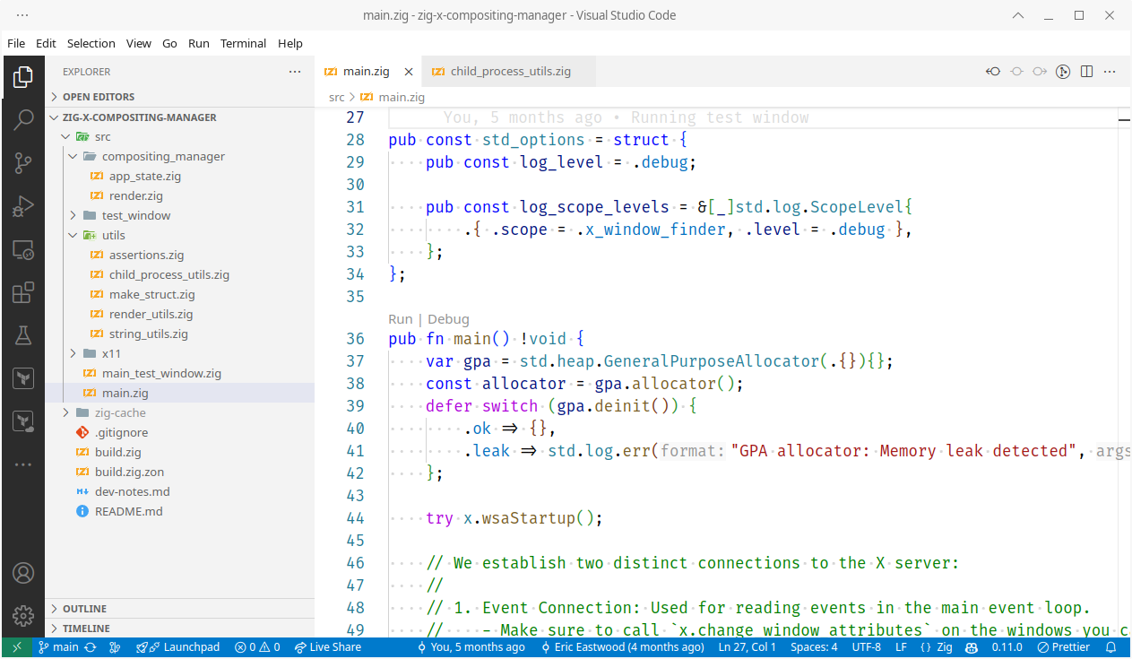Click the Debug code lens above main()
The height and width of the screenshot is (659, 1132).
pos(448,319)
